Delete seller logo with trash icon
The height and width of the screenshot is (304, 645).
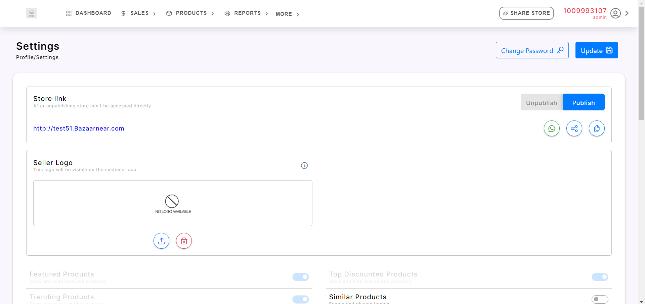coord(184,241)
